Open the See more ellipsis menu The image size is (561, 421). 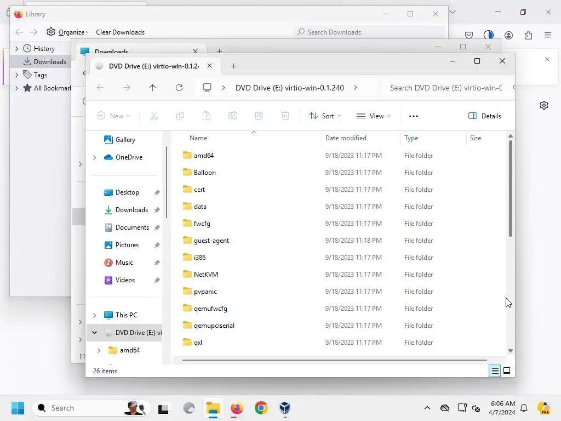(414, 116)
